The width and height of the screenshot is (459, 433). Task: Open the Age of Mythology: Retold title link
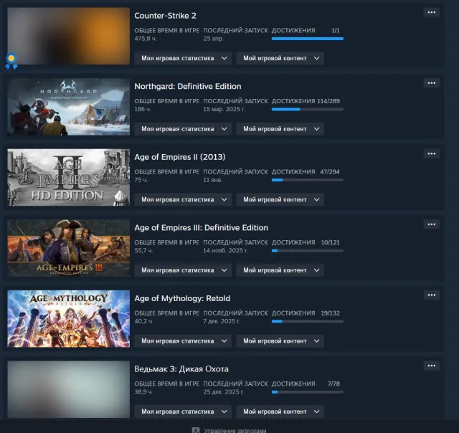[182, 298]
